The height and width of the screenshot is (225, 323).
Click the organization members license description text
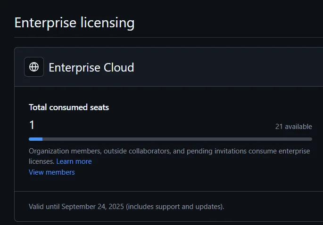(x=169, y=156)
